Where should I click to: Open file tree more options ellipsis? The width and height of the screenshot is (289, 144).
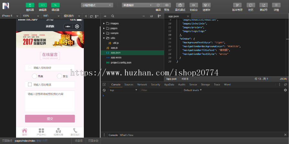pos(144,16)
